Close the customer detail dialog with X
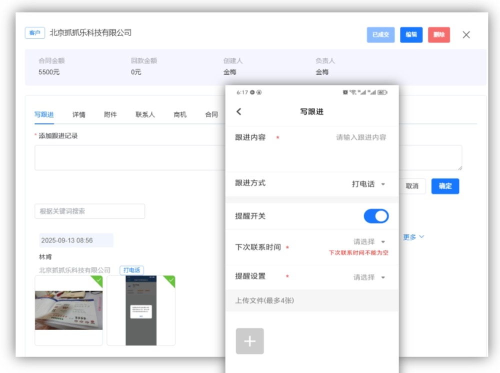 pos(466,35)
